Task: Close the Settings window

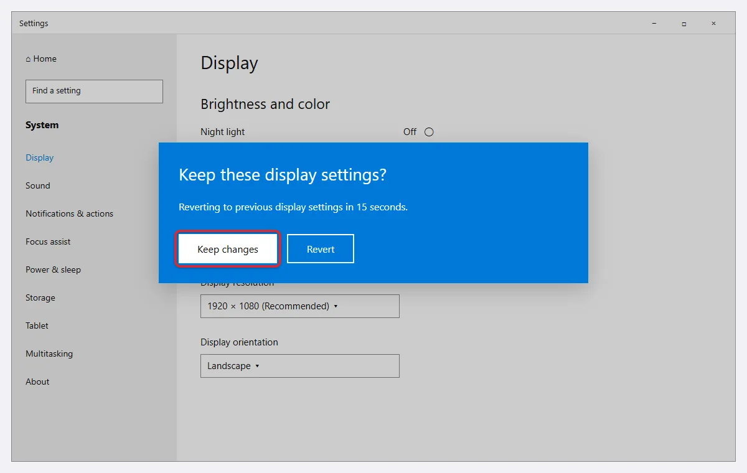Action: click(713, 24)
